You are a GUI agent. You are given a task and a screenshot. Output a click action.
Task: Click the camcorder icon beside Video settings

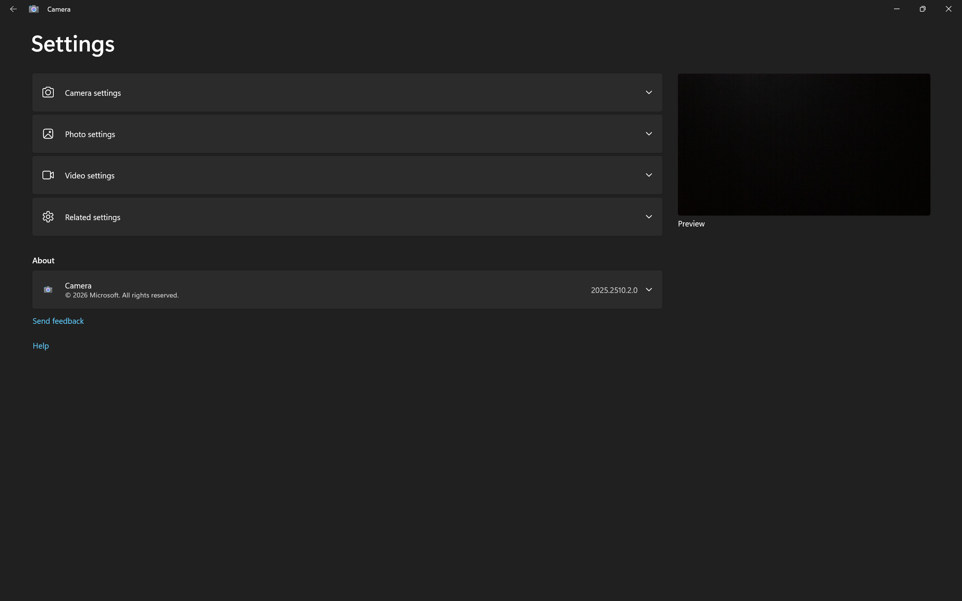coord(48,175)
